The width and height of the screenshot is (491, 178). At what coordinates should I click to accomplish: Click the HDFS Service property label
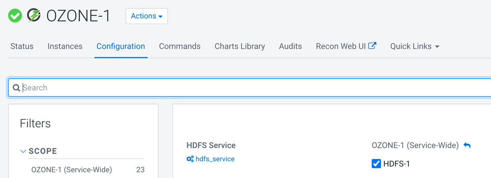pyautogui.click(x=211, y=145)
